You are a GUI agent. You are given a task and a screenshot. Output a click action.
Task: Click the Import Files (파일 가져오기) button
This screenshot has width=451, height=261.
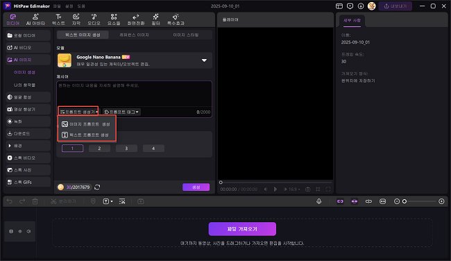(242, 229)
